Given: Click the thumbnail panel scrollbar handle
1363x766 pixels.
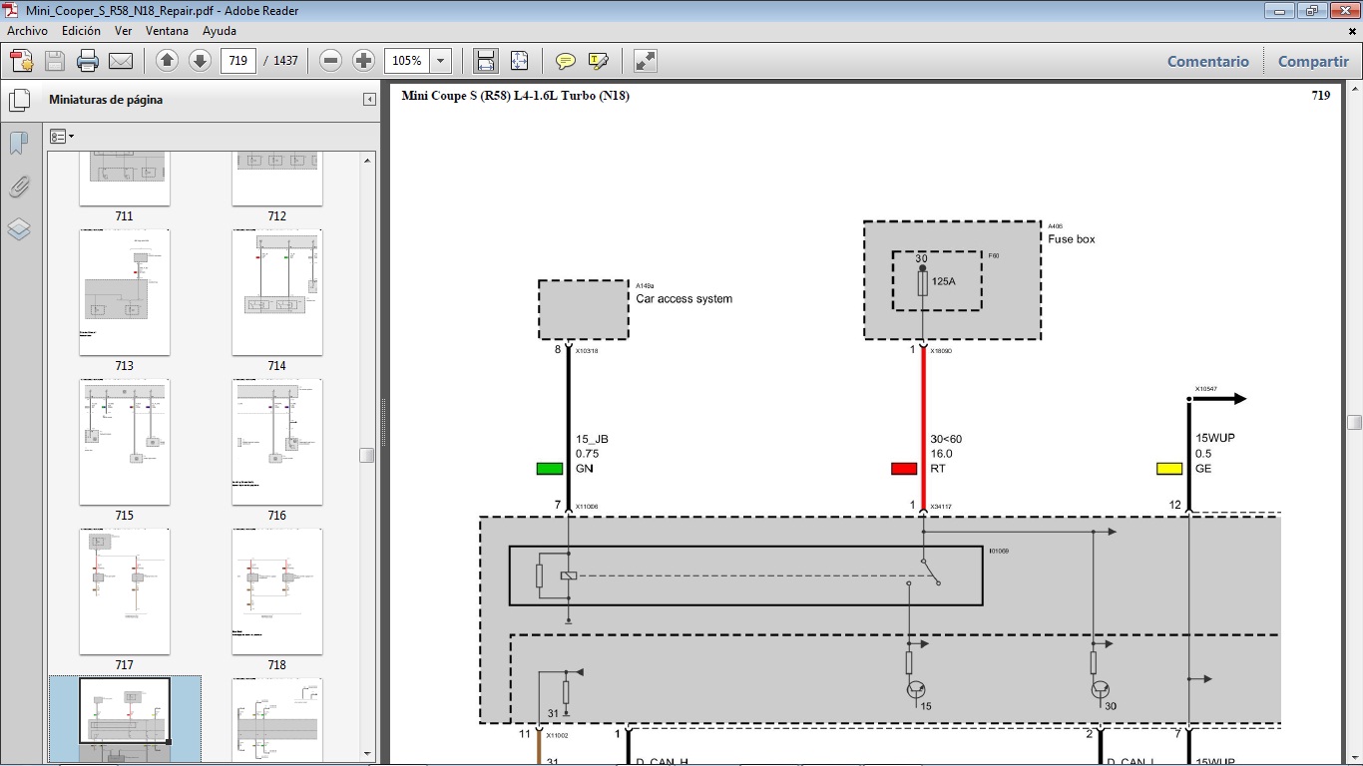Looking at the screenshot, I should coord(367,456).
